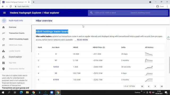Open Council explorer page

[15, 57]
